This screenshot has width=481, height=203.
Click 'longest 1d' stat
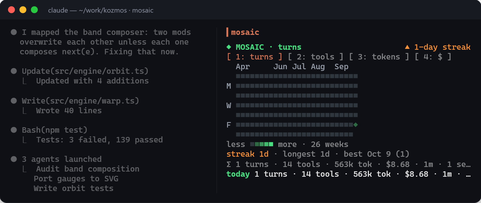(x=306, y=154)
